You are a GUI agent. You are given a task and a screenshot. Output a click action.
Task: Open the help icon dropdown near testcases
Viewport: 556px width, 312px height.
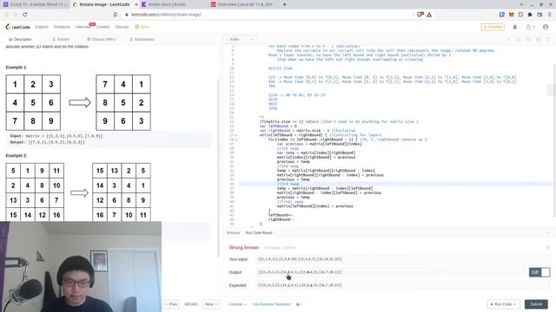[299, 304]
